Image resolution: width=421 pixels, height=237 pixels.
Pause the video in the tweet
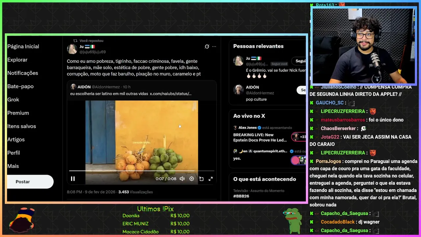(73, 179)
